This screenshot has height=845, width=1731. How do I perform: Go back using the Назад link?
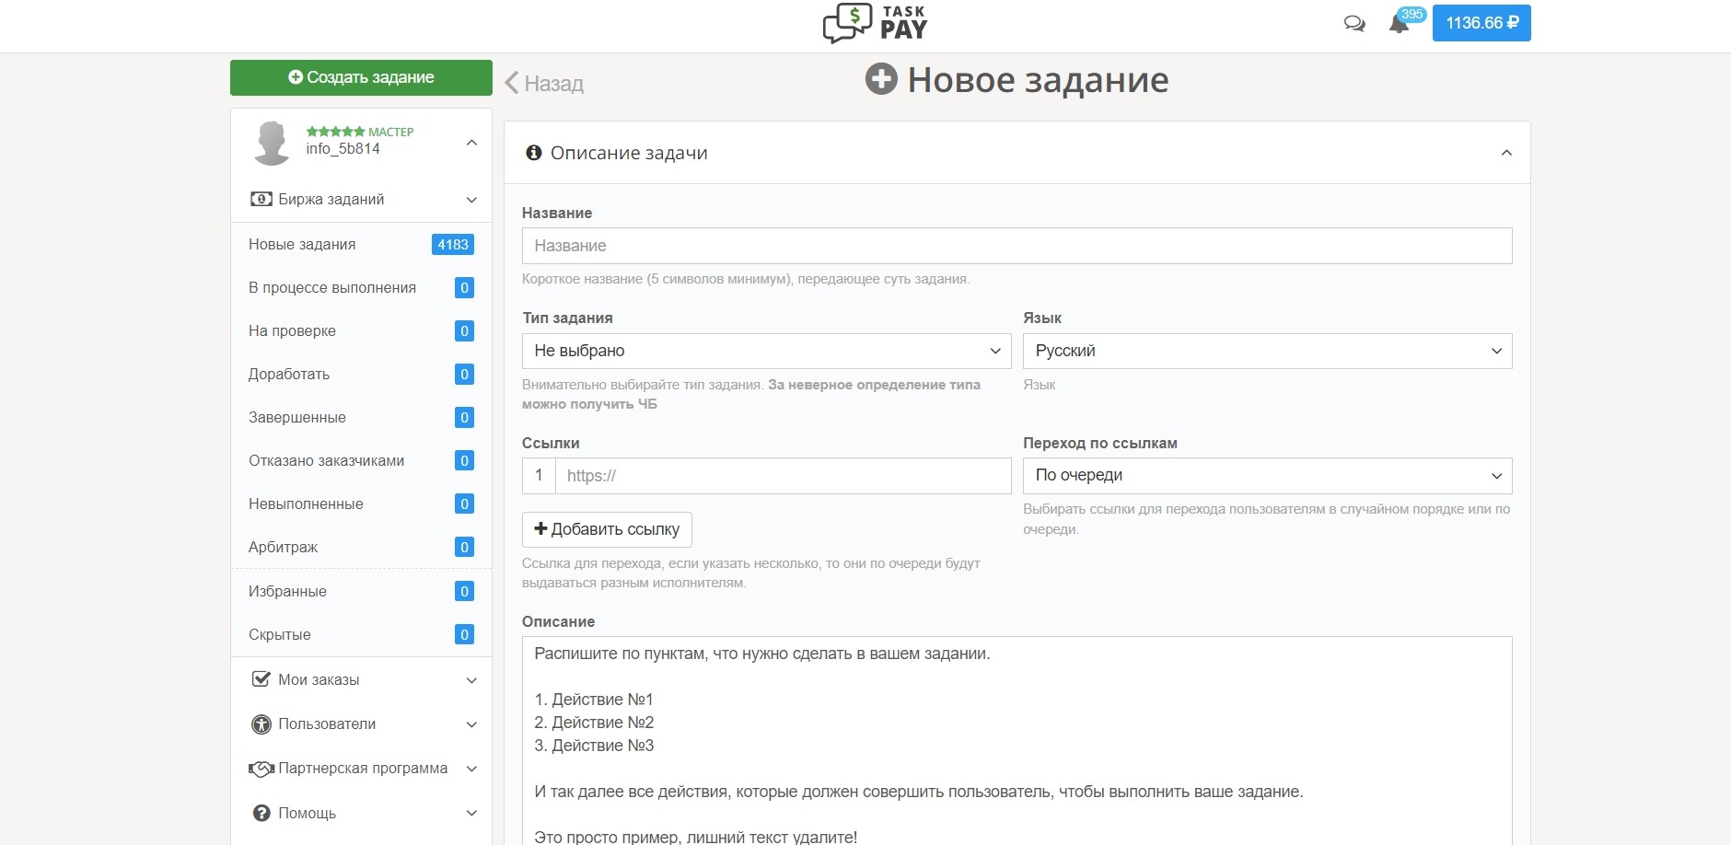click(x=544, y=83)
